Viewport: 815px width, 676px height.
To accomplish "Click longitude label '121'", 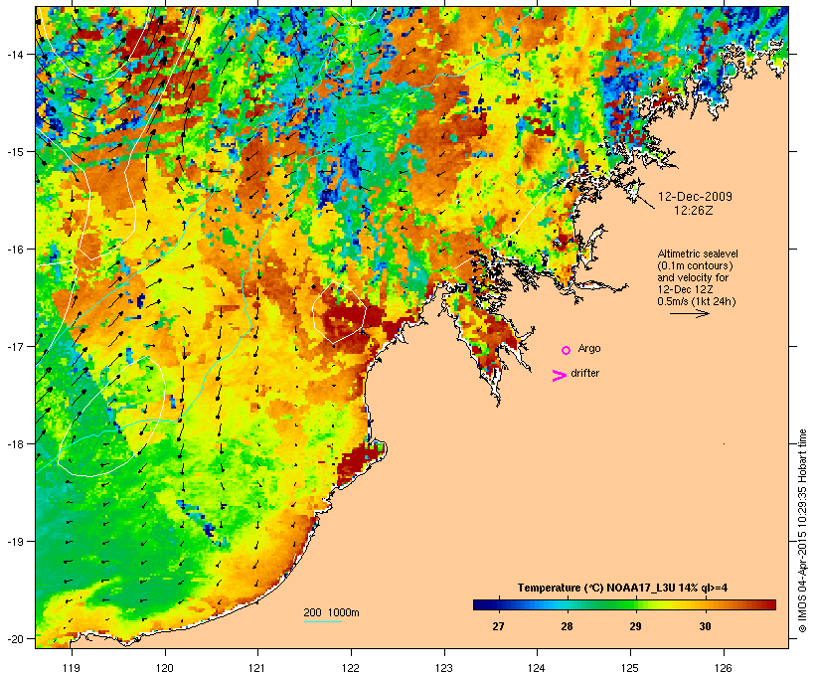I will pos(257,668).
